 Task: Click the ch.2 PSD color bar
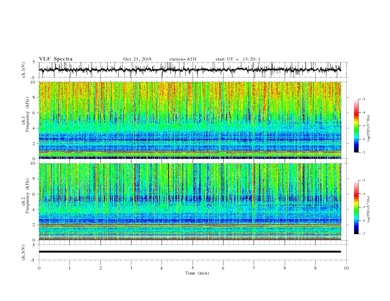click(x=357, y=207)
